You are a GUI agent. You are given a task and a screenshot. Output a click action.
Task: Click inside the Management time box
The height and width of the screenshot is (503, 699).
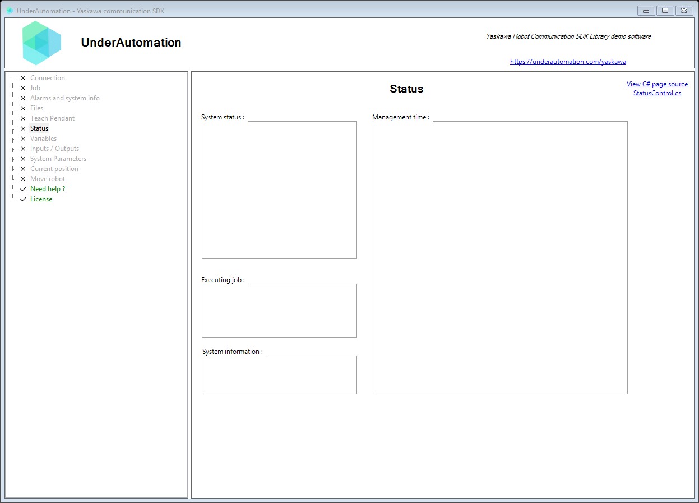(x=500, y=257)
